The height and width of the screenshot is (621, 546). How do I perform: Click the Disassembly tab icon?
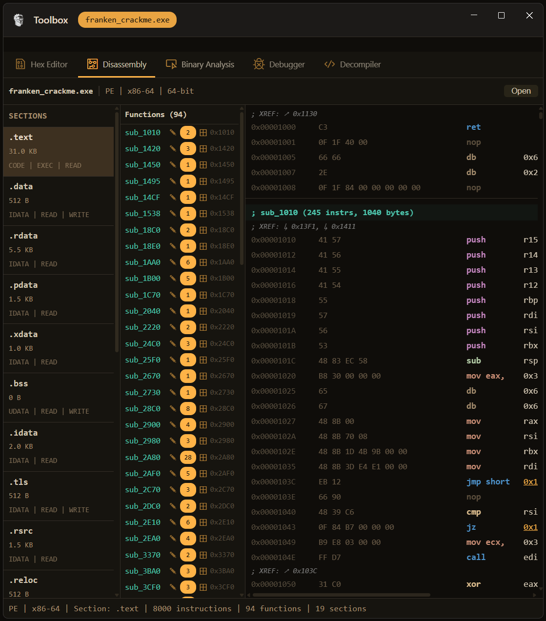pos(92,64)
